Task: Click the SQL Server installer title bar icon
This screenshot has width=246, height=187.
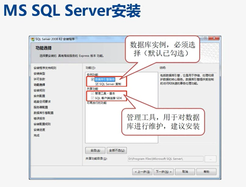Action: (32, 39)
